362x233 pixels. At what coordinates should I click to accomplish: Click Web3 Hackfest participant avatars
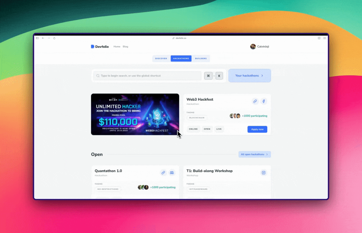[x=235, y=116]
